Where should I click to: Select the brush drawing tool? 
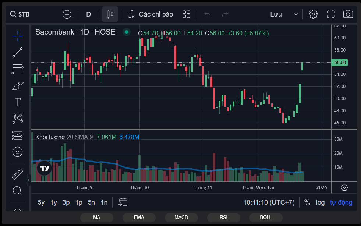pyautogui.click(x=17, y=86)
